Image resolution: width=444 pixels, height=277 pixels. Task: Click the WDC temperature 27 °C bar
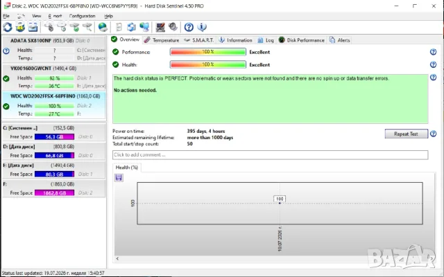pos(54,114)
